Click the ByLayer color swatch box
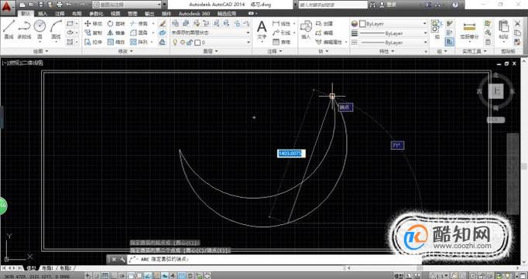This screenshot has height=279, width=528. 362,24
